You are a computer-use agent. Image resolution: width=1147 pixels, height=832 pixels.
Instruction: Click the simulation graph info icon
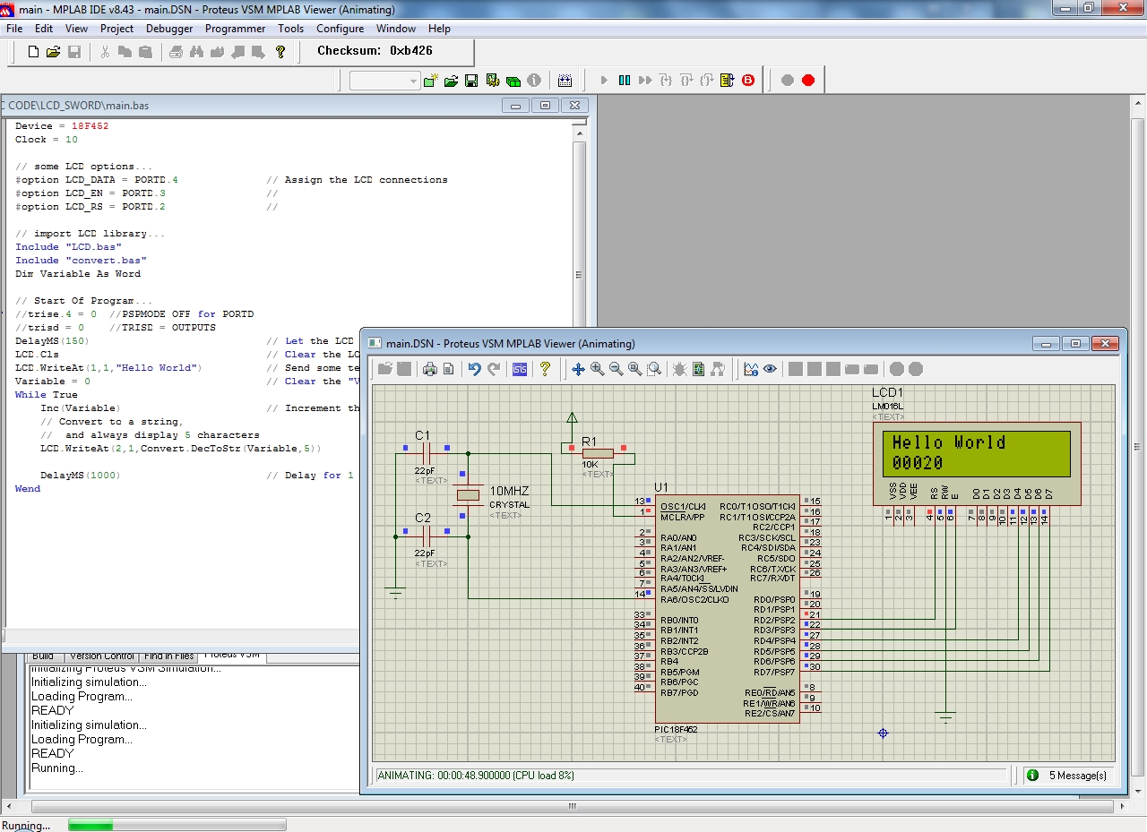751,369
